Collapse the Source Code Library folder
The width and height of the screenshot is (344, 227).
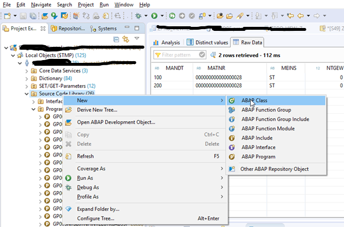(x=26, y=94)
